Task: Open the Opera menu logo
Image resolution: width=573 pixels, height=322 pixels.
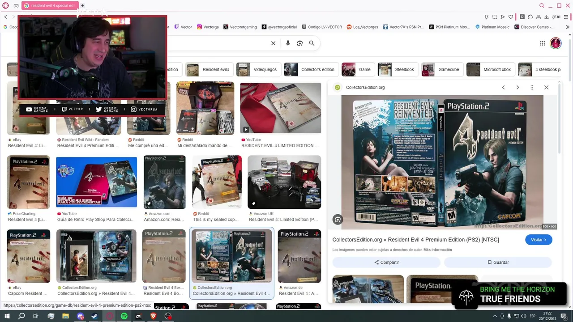Action: (6, 6)
